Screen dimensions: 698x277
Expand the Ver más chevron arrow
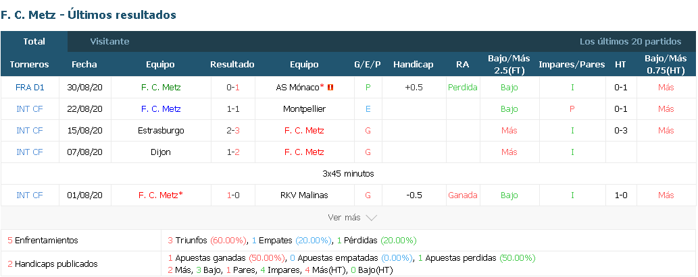point(371,218)
